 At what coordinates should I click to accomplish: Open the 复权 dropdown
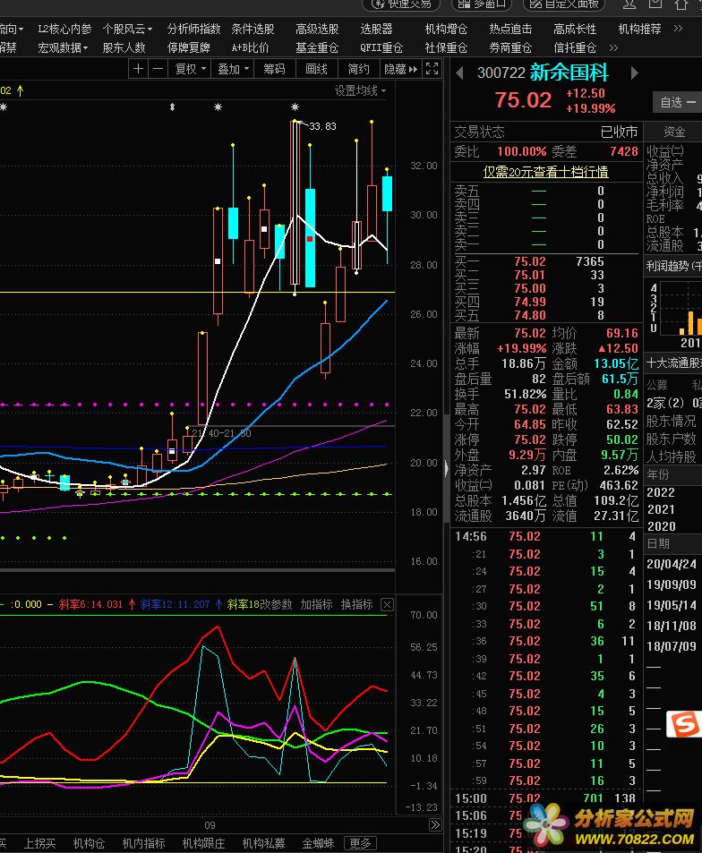point(190,69)
